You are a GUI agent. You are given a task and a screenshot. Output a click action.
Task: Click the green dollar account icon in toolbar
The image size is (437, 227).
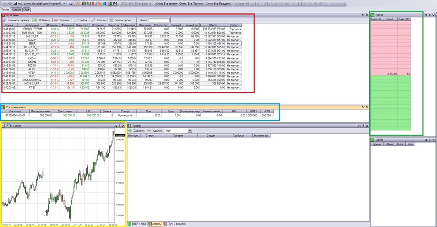110,4
